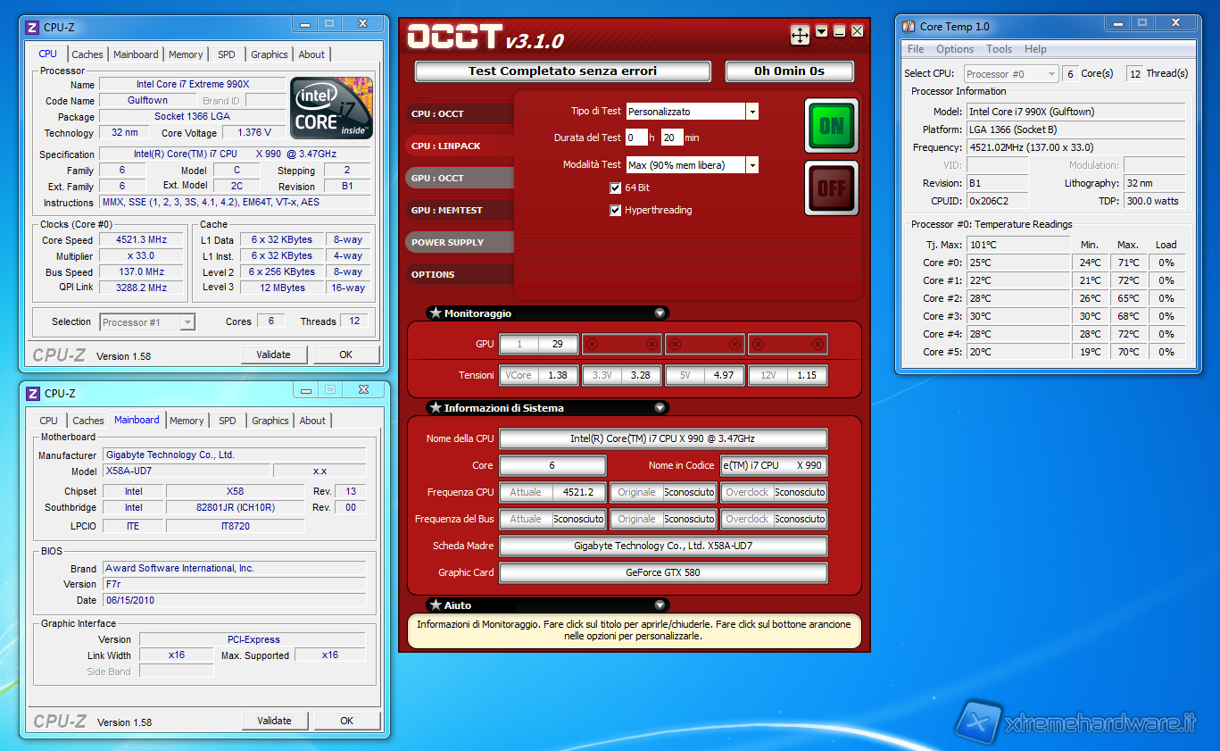Open the Modalità Test dropdown

click(752, 165)
